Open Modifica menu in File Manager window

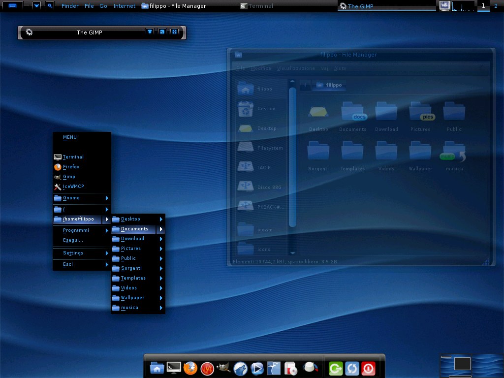click(261, 68)
